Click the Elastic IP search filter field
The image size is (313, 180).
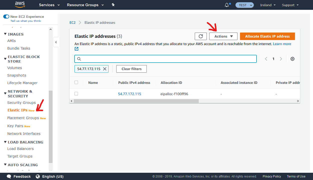pos(165,59)
